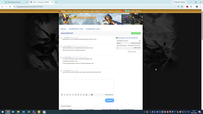Image resolution: width=203 pixels, height=114 pixels.
Task: Open the DotA menu item
Action: pyautogui.click(x=75, y=11)
